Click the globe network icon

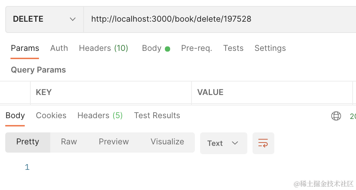[336, 116]
